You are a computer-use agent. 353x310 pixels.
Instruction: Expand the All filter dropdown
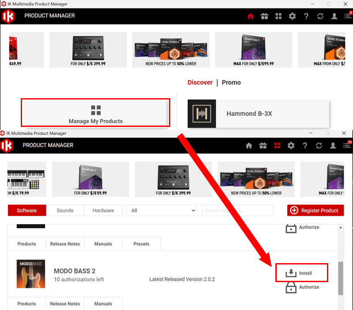(x=161, y=210)
